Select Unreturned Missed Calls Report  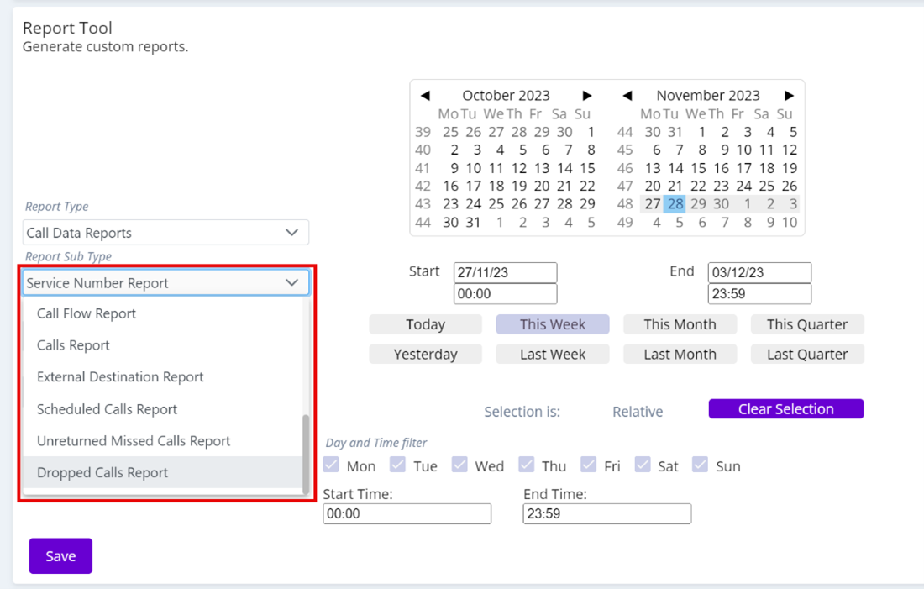click(133, 440)
